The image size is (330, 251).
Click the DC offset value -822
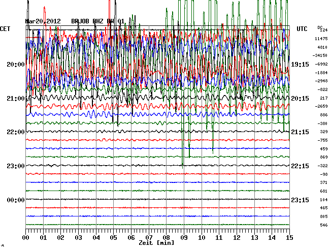(322, 89)
